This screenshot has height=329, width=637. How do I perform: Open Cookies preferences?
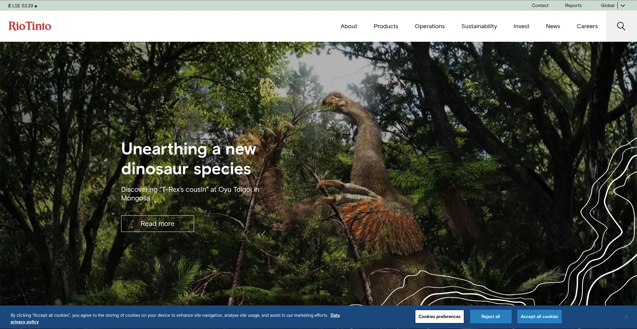pos(439,317)
